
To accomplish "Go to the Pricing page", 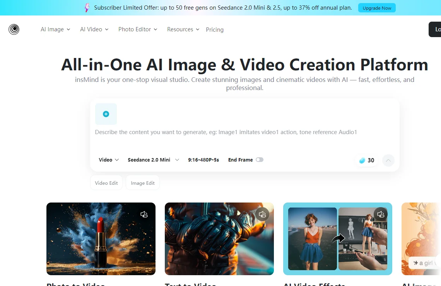I will click(215, 29).
